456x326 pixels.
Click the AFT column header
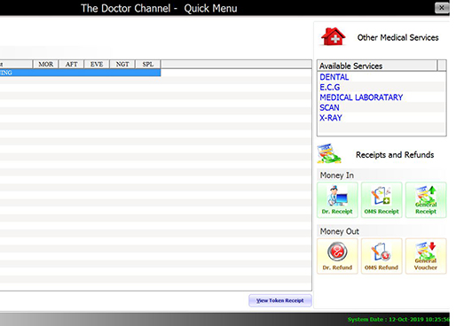coord(71,64)
